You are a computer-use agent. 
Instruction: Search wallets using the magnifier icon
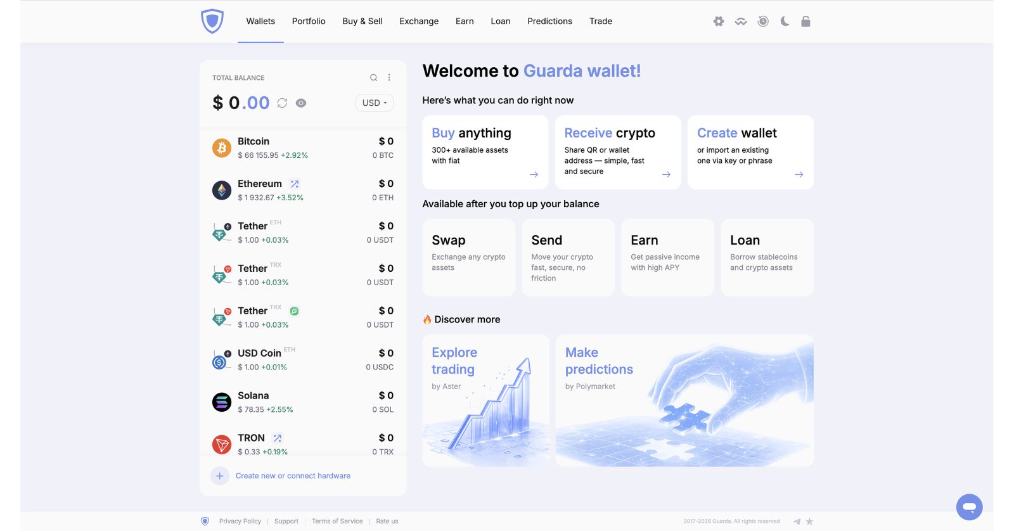click(374, 78)
